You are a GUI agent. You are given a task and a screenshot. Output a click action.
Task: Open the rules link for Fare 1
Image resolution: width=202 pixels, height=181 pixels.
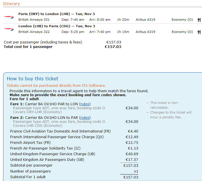[x=85, y=104]
